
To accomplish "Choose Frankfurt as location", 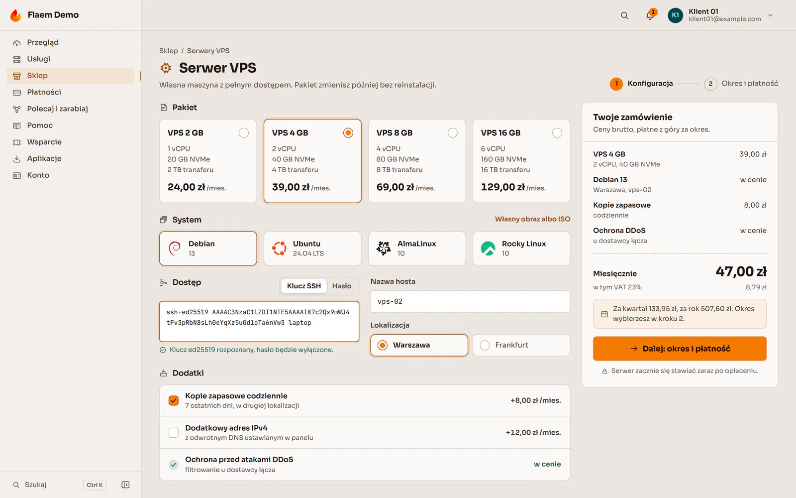I will 521,345.
